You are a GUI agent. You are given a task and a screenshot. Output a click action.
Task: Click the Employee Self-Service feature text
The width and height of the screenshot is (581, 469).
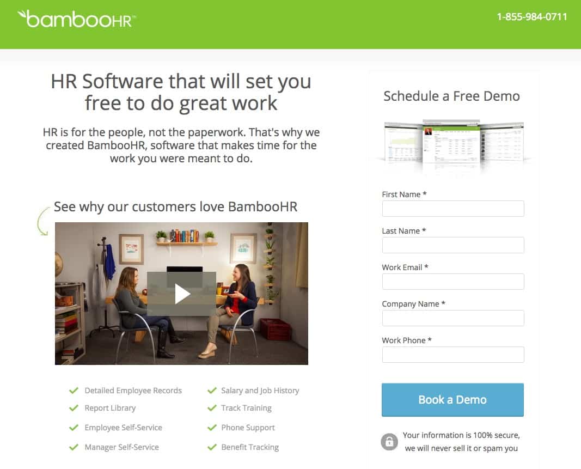124,428
